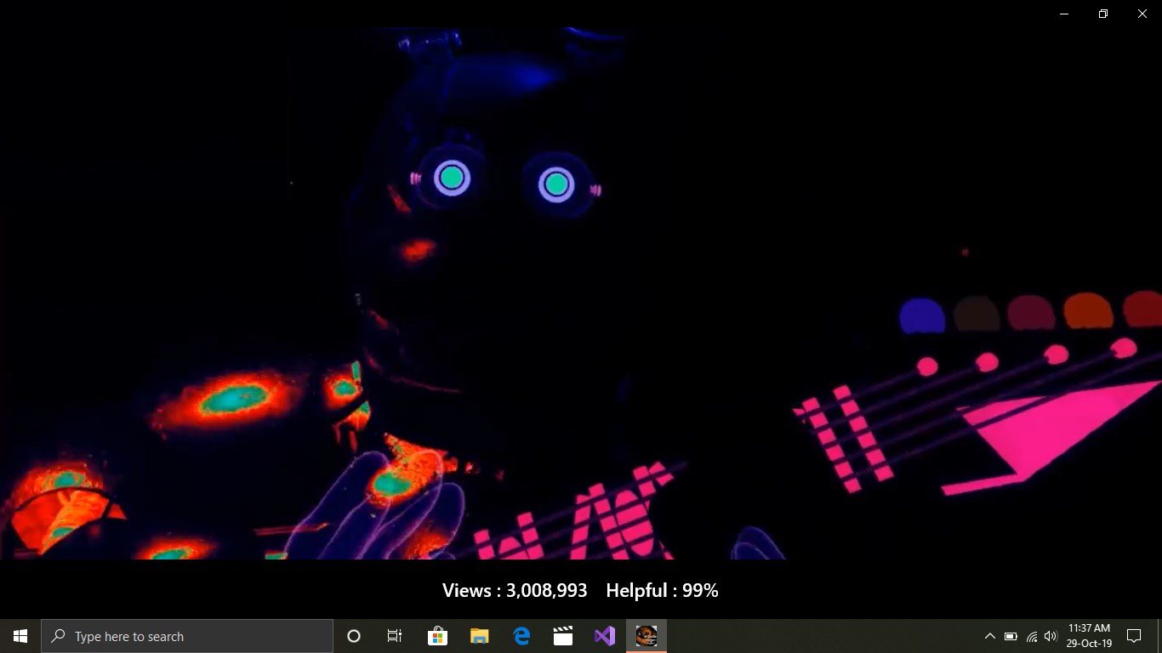Close the app window
The height and width of the screenshot is (653, 1162).
1142,14
